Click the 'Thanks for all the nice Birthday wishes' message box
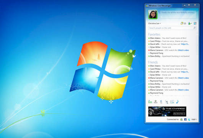The image size is (203, 138). point(178,14)
